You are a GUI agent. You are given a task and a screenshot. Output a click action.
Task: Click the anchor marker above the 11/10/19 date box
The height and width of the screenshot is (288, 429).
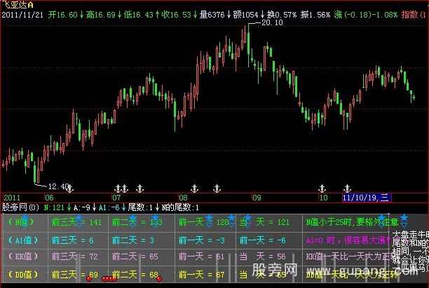[347, 188]
